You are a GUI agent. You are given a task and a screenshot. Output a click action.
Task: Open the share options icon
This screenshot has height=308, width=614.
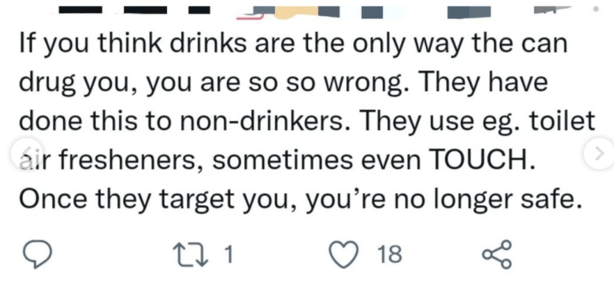[x=496, y=254]
